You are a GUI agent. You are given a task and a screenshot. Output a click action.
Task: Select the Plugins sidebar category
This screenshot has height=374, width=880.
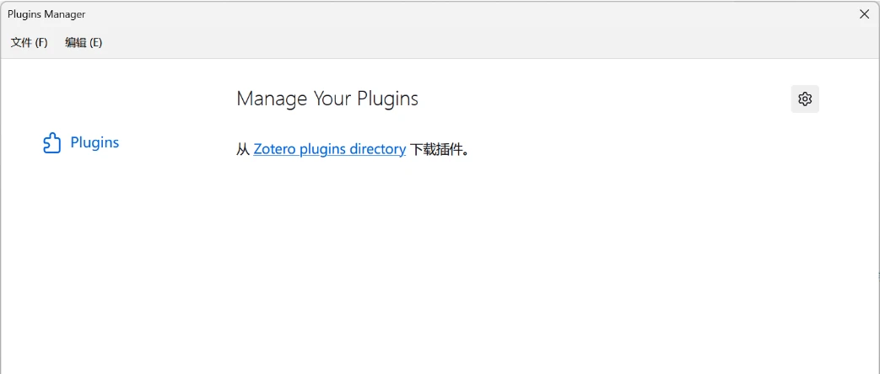coord(81,142)
